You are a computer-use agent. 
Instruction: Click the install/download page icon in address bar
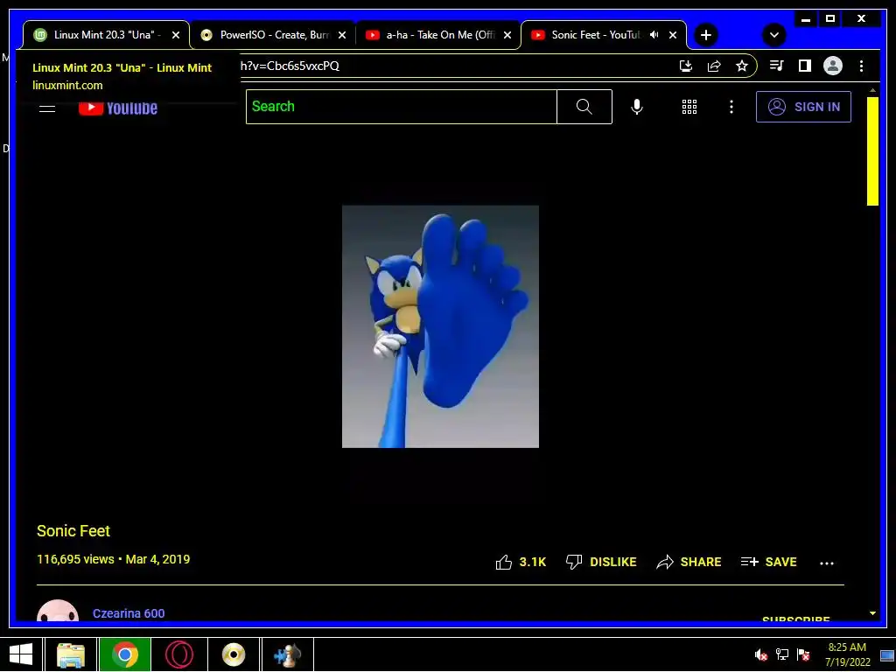(686, 66)
